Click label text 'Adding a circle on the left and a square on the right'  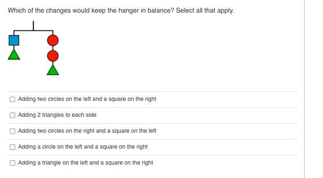(x=83, y=147)
